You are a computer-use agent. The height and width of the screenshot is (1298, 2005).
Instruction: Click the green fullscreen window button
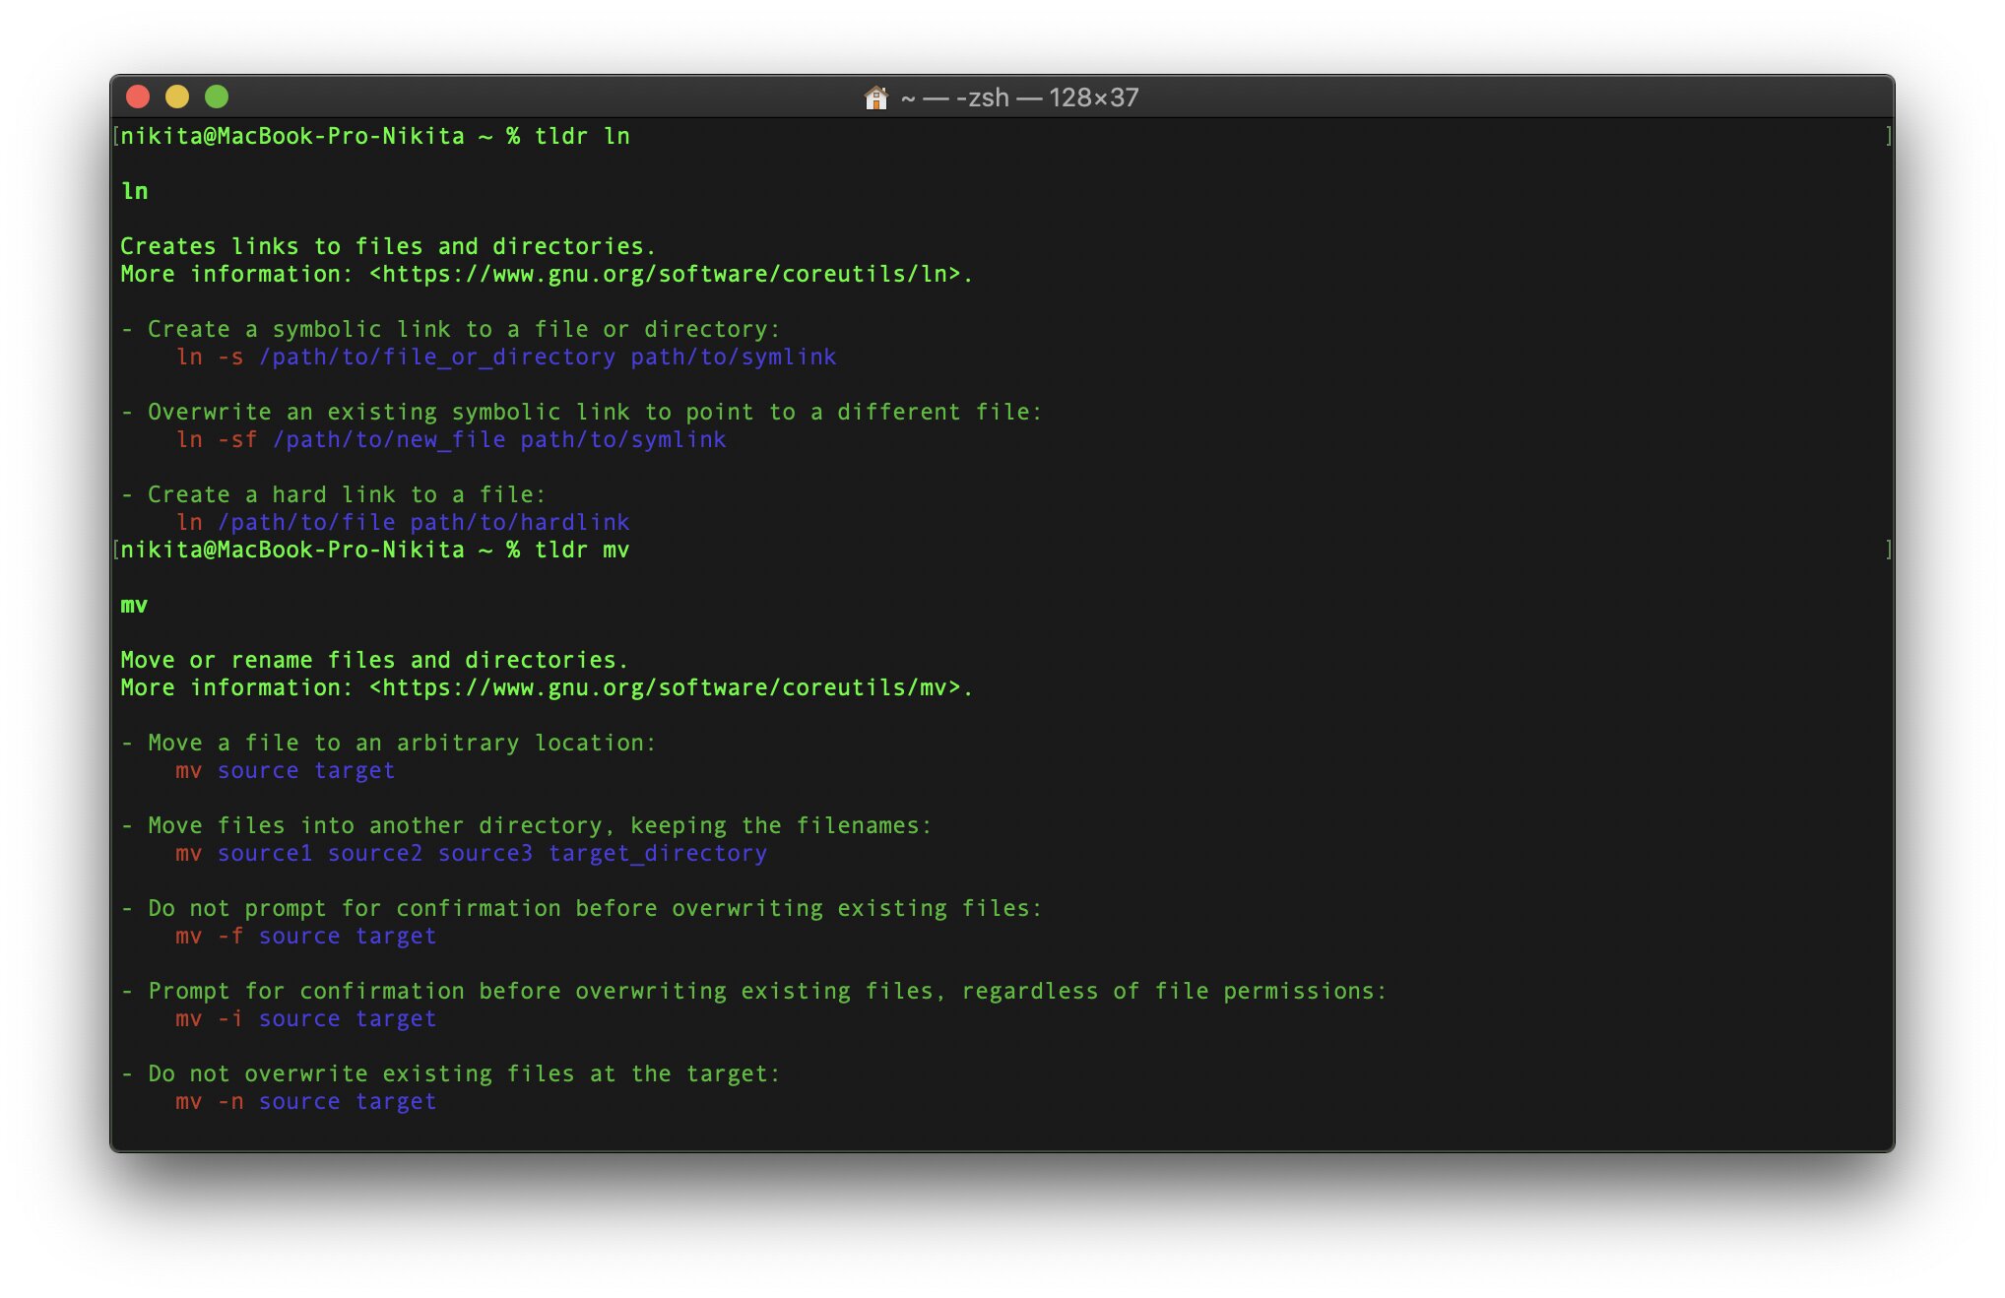tap(217, 97)
